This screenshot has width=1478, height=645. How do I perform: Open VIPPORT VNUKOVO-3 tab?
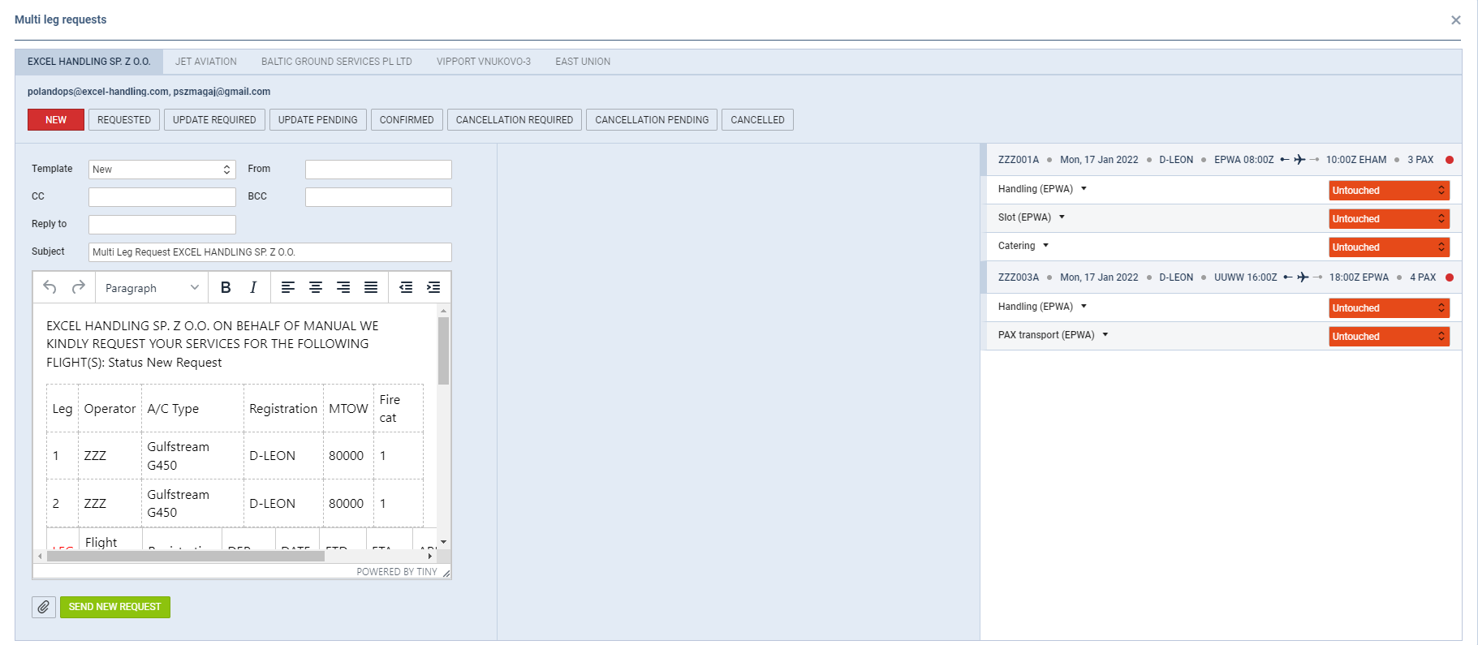pyautogui.click(x=484, y=62)
